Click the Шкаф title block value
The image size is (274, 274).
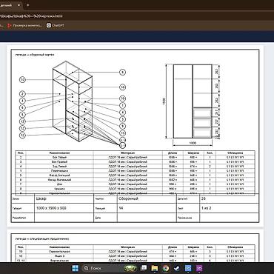[41, 198]
